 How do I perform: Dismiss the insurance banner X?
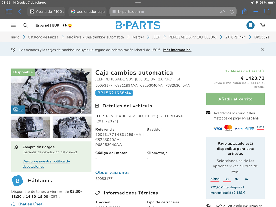point(263,50)
